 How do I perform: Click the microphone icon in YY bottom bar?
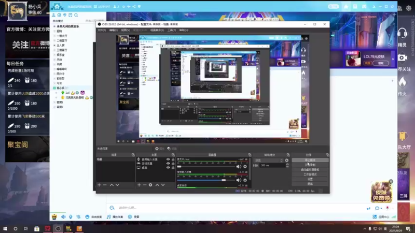tap(71, 216)
